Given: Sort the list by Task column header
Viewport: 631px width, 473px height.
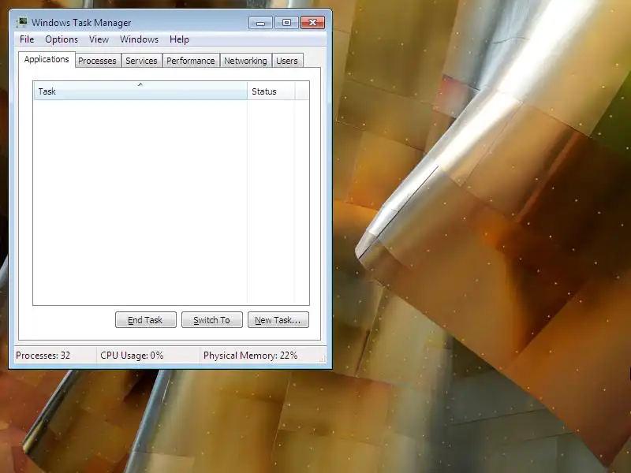Looking at the screenshot, I should [140, 91].
